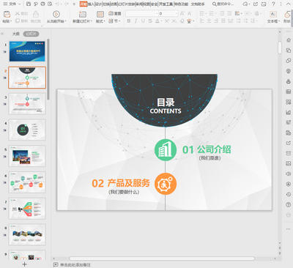Click the 目录 CONTENTS title on slide
Screen dimensions: 293x268
click(x=166, y=105)
